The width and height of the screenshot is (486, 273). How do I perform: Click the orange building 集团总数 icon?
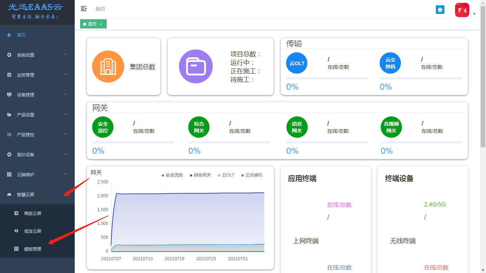108,67
